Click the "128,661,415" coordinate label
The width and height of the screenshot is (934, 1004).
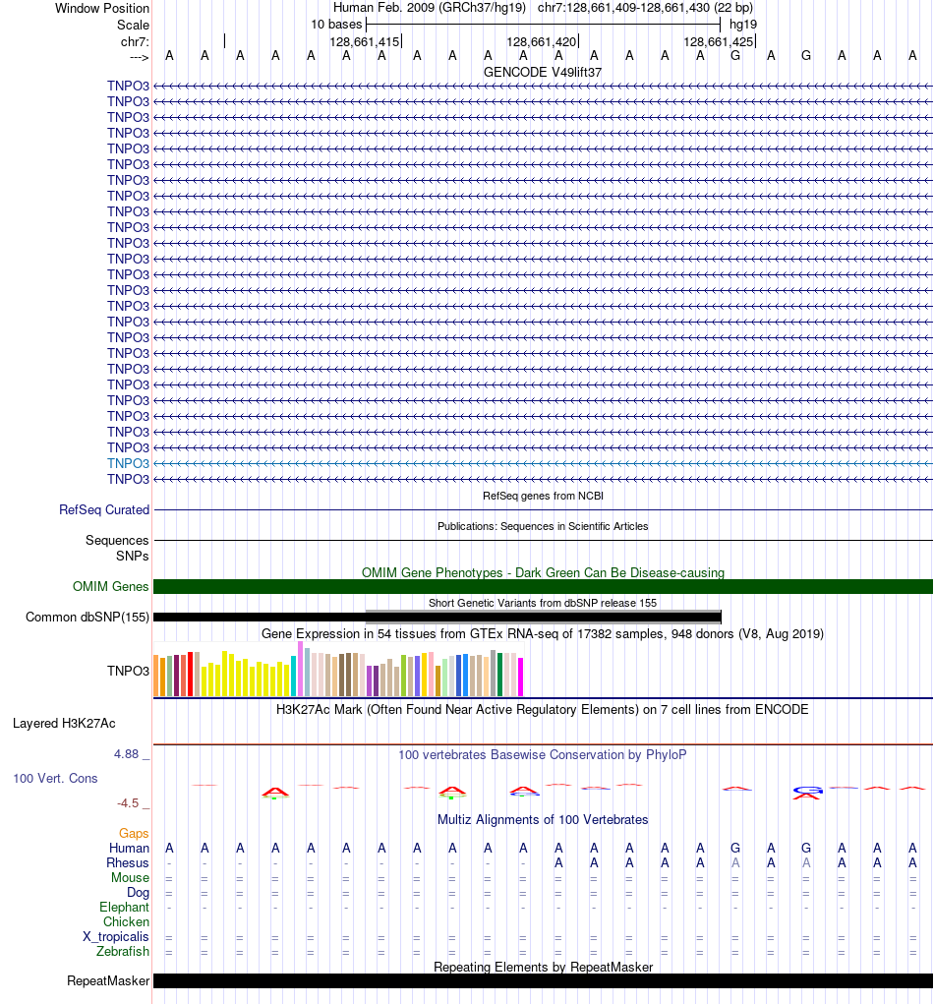(x=364, y=41)
